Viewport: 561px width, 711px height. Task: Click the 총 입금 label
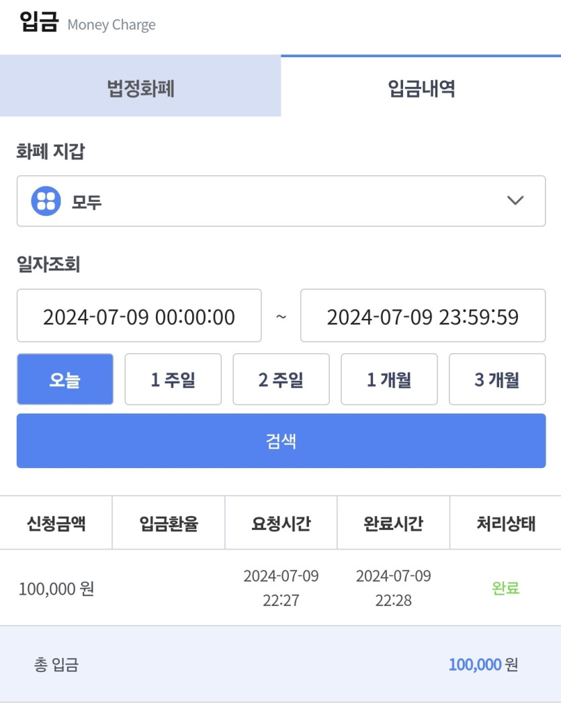(x=56, y=665)
